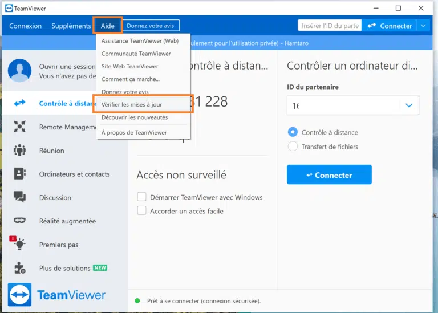
Task: Click the Contrôler un ordinateur heading
Action: coord(352,66)
